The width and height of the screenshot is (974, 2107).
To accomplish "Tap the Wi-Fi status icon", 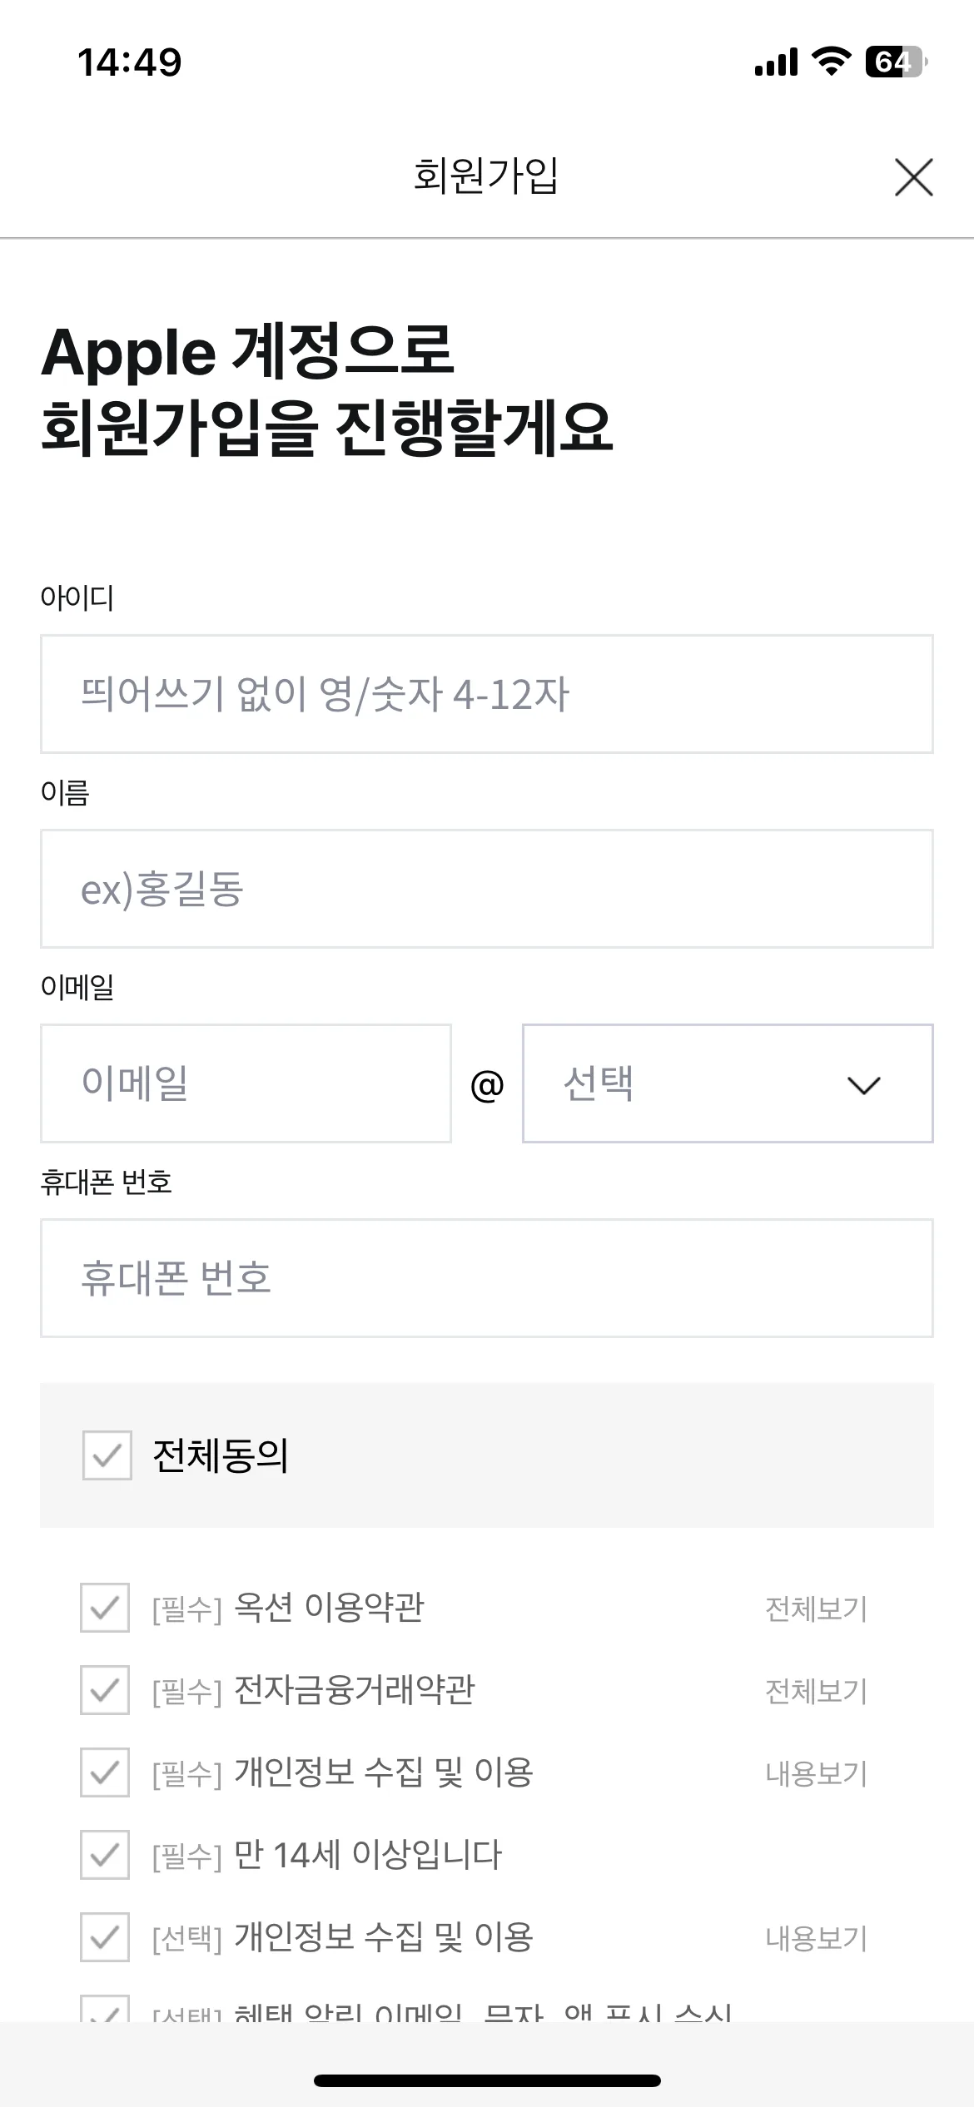I will point(832,60).
